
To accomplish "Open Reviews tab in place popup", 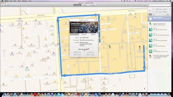I will pos(84,34).
